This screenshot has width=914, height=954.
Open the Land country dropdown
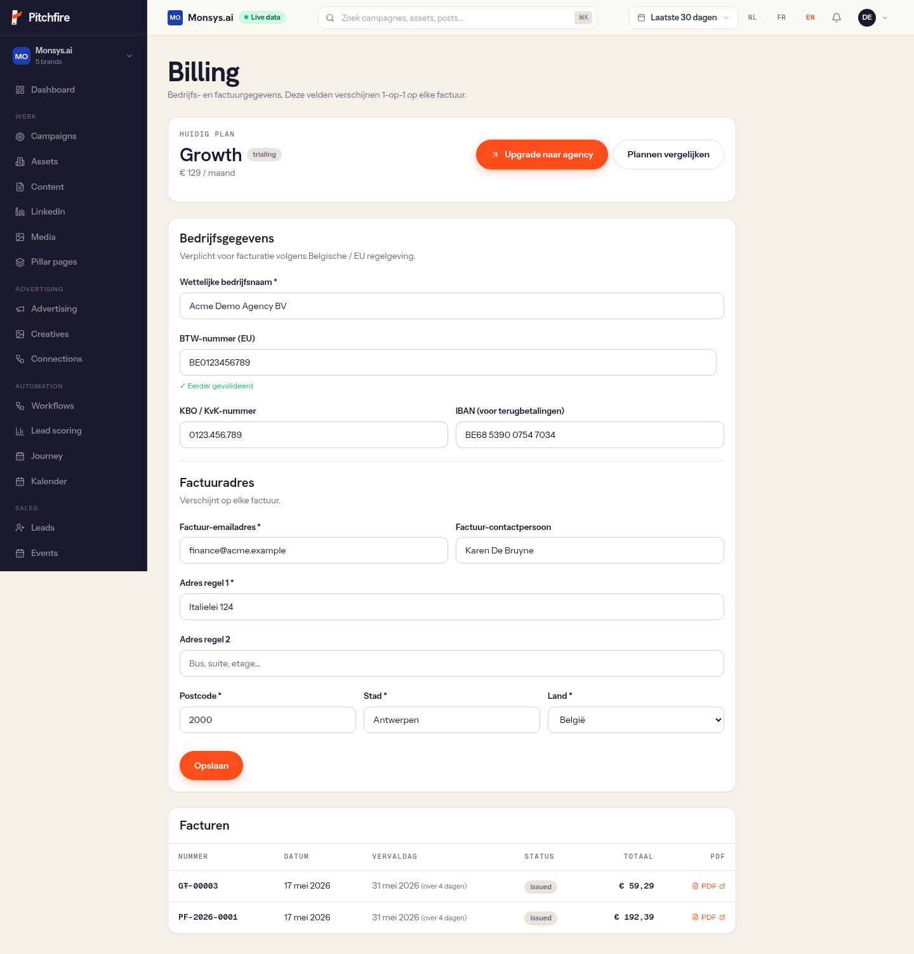pyautogui.click(x=636, y=720)
